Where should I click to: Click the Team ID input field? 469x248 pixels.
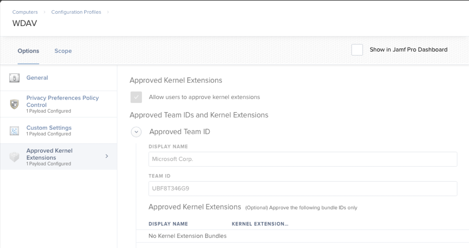302,189
